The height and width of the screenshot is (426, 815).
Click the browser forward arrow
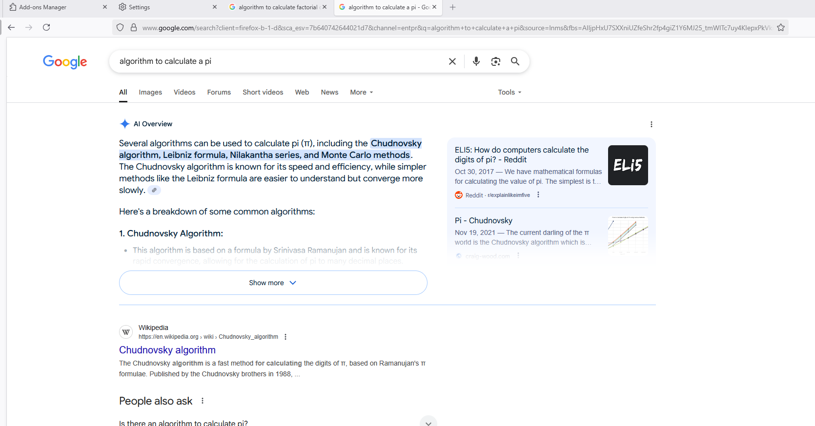tap(29, 27)
